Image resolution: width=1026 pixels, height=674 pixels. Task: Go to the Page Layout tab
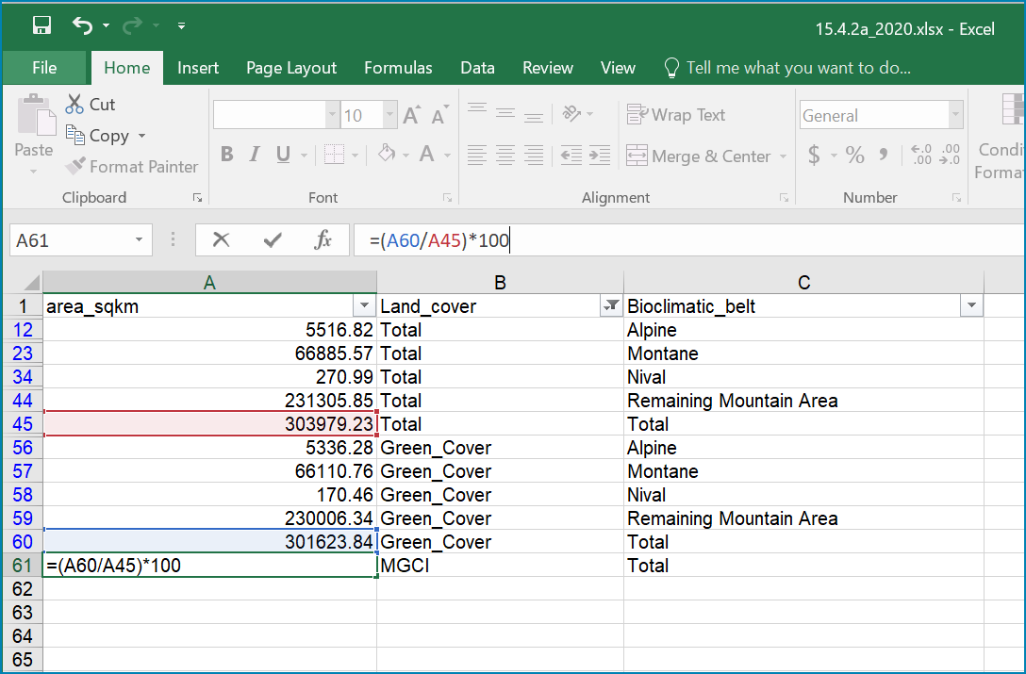[x=291, y=68]
